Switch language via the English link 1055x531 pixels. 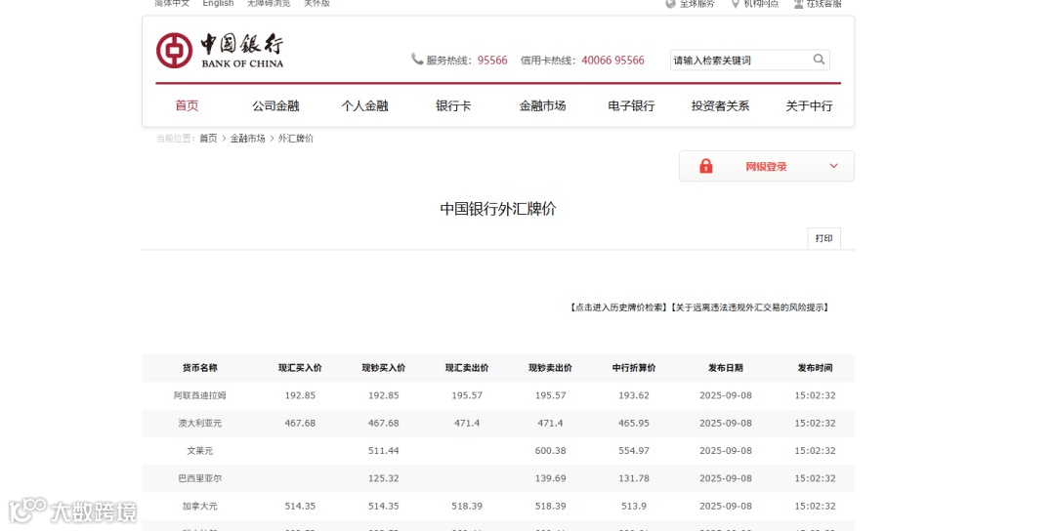[218, 3]
